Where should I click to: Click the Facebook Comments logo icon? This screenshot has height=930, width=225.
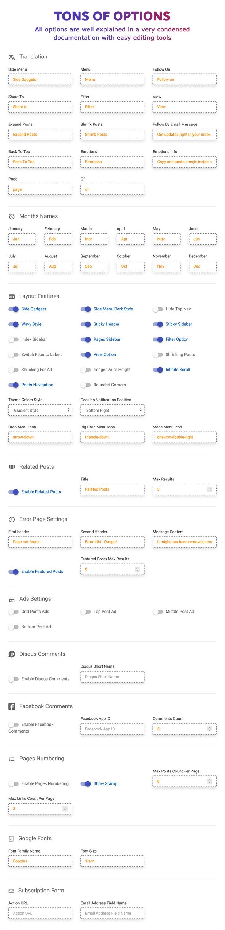point(12,706)
